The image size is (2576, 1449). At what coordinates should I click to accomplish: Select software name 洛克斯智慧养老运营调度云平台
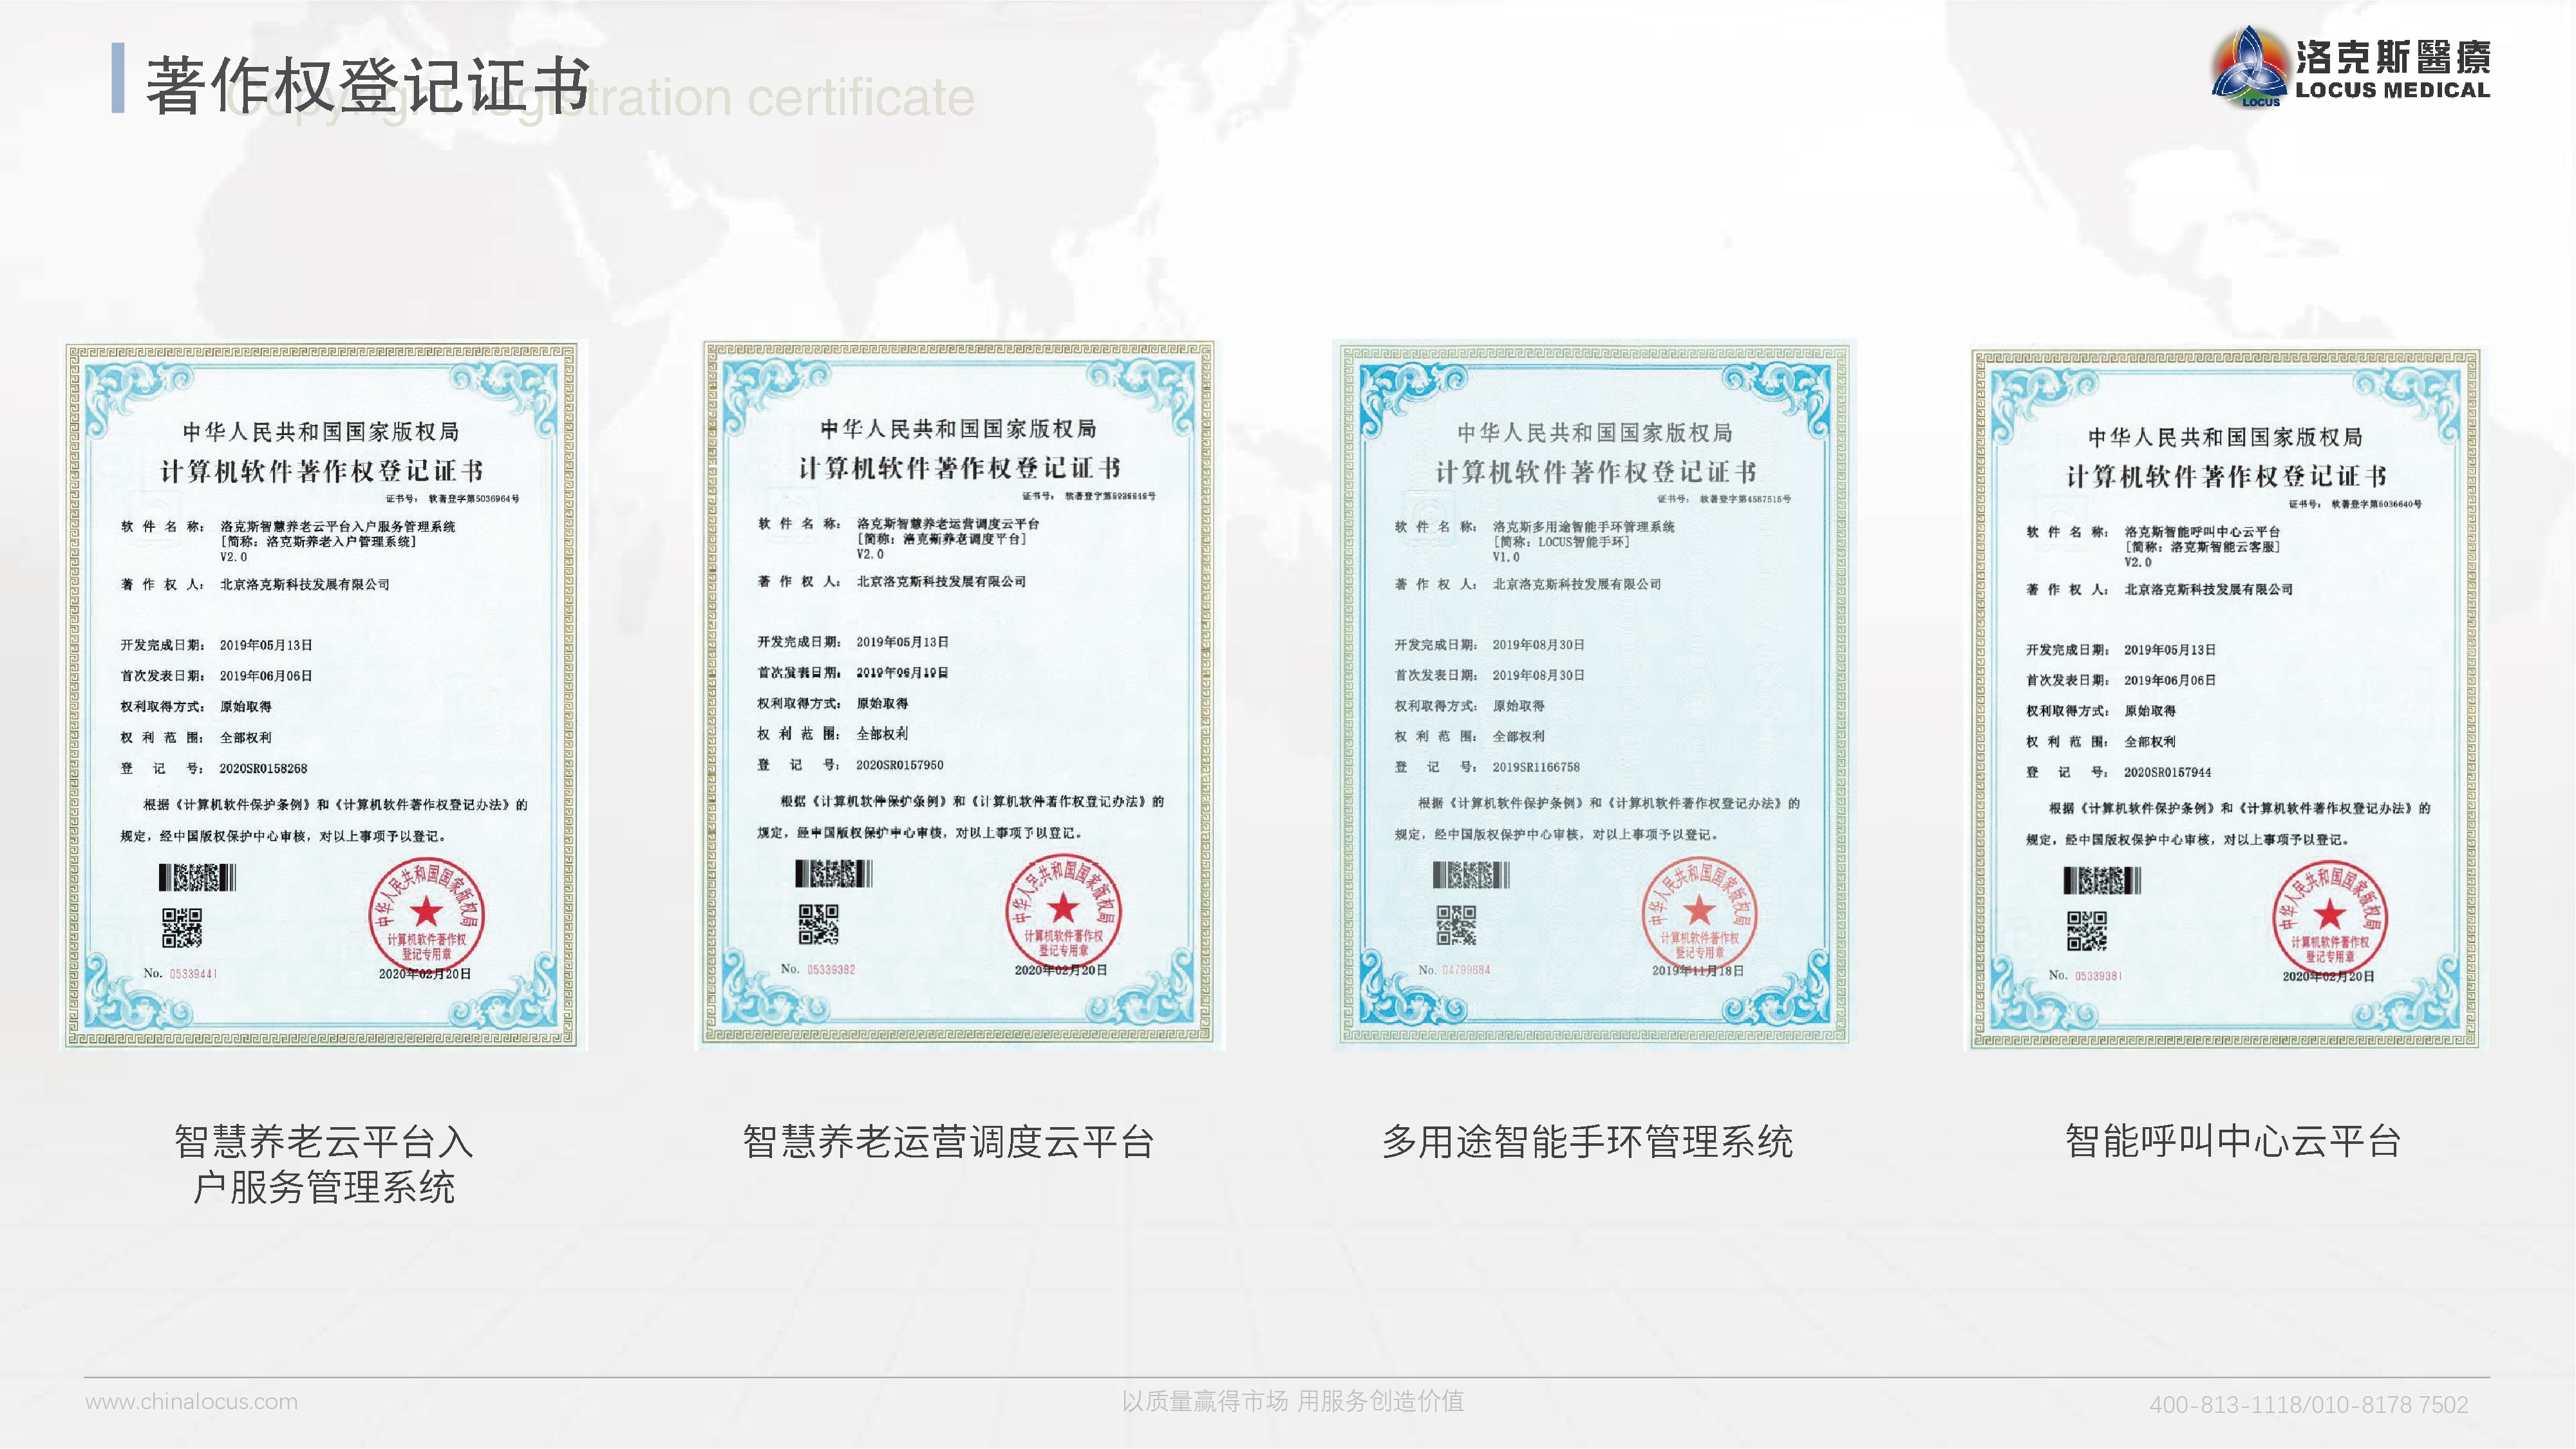(948, 524)
